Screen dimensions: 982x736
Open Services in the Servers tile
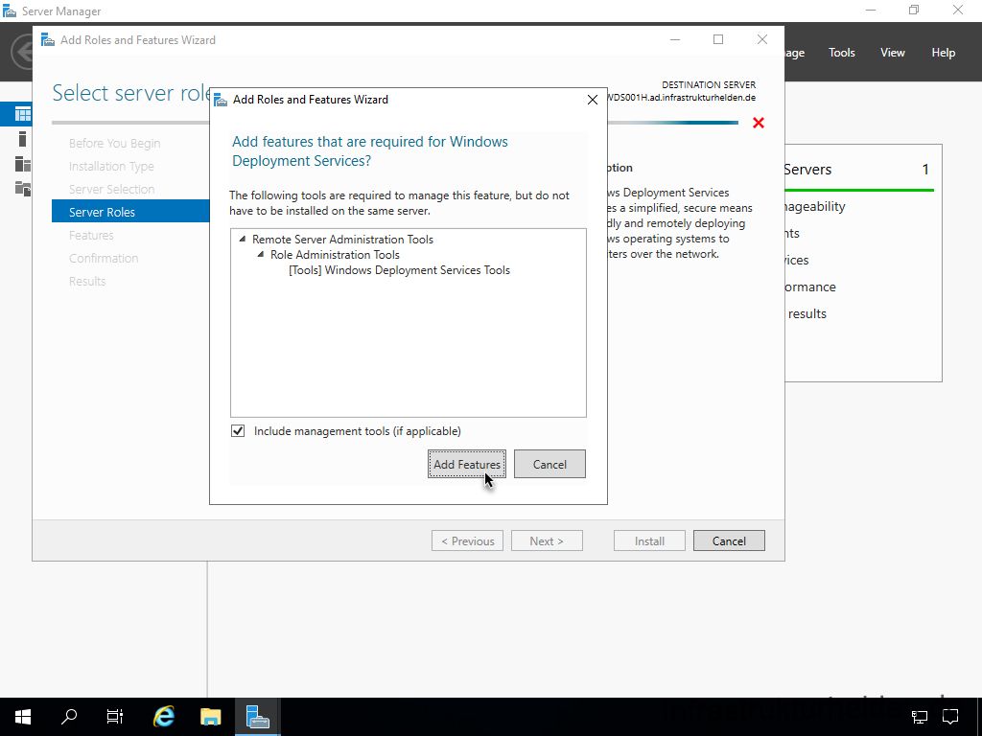pyautogui.click(x=797, y=261)
